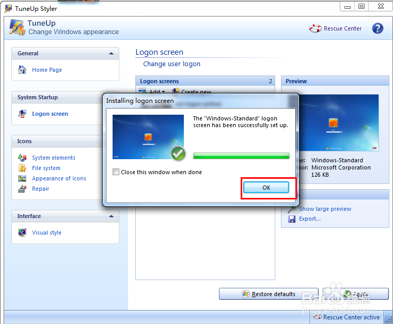Click the Appearance of icons picture icon
Viewport: 393px width, 324px height.
click(22, 178)
